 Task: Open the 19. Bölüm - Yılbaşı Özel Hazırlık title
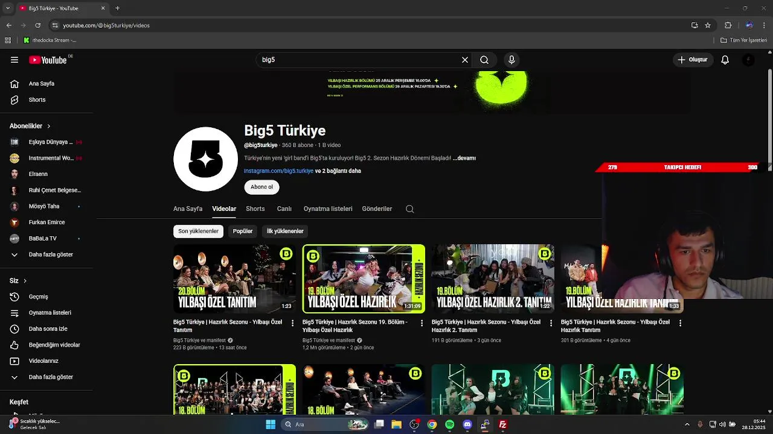coord(355,326)
